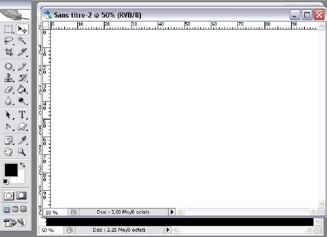Click the Sans titre-2 title bar text
Screen dimensions: 327x237
[x=98, y=15]
